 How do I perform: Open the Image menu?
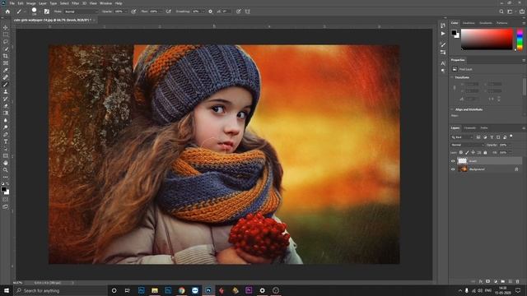click(x=31, y=3)
